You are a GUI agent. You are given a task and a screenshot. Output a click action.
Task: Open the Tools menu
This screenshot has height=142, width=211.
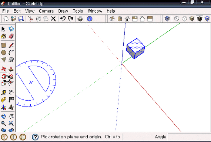tap(78, 11)
